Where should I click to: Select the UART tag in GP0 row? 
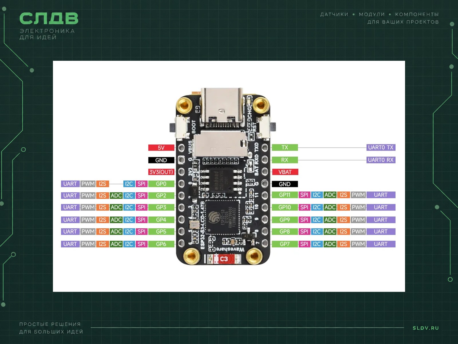click(70, 184)
